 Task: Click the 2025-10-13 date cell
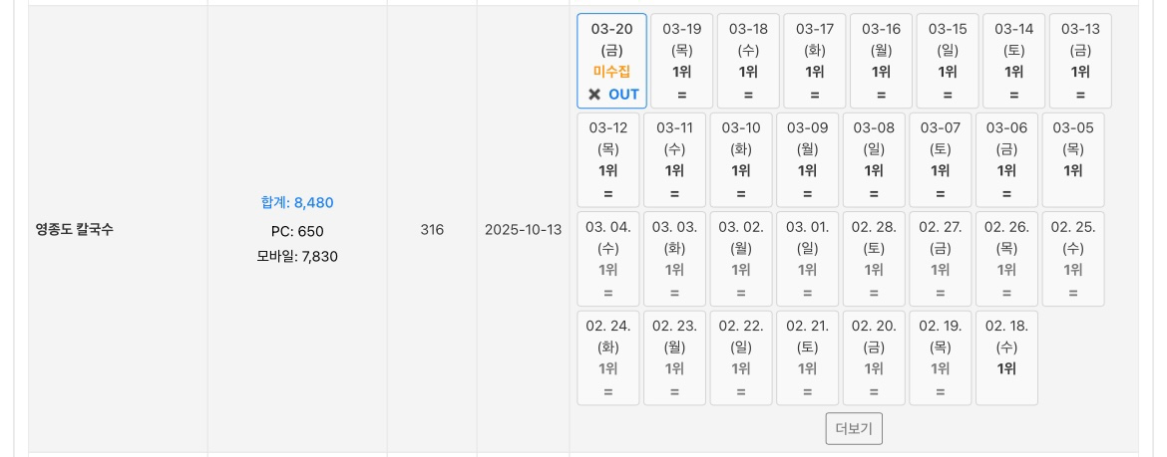(x=523, y=230)
